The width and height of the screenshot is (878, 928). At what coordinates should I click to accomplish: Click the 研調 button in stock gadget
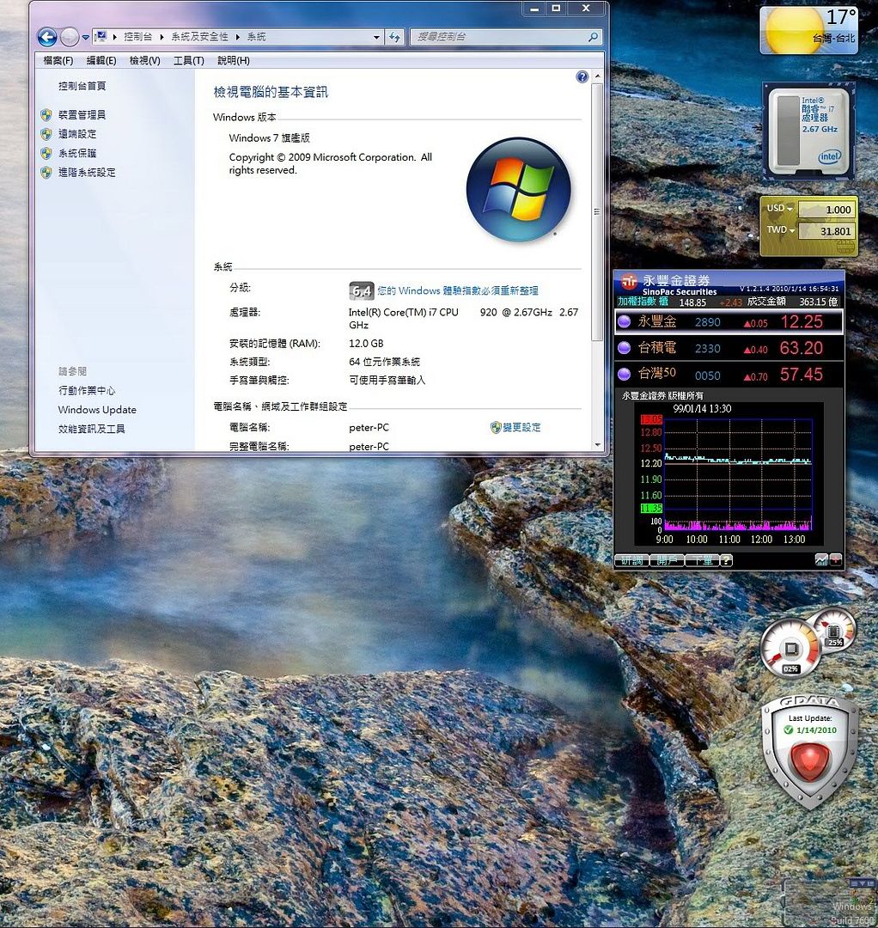click(632, 560)
